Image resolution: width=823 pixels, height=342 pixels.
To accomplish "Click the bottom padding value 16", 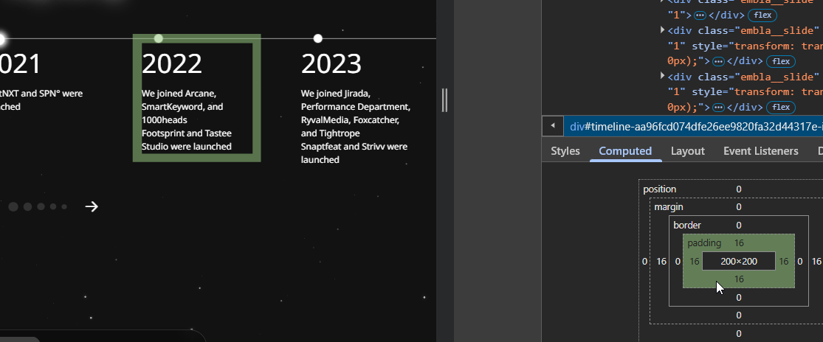I will pos(739,279).
